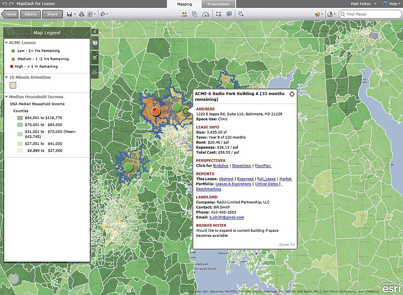Screen dimensions: 403x295
Task: Click the gauge dashboard icon
Action: 205,14
